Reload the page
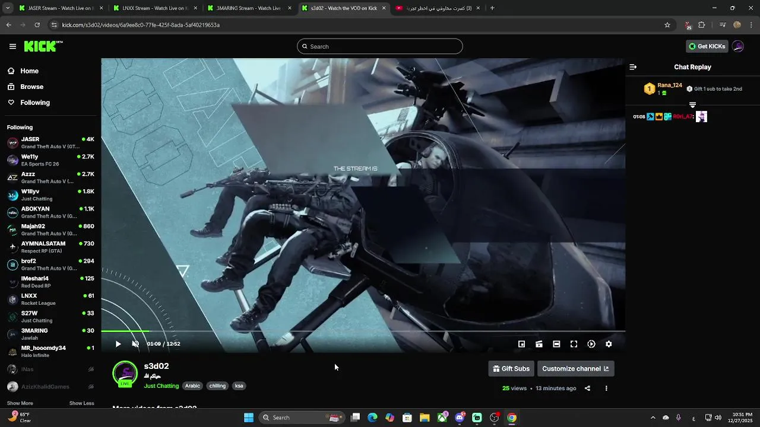The image size is (760, 427). 37,25
